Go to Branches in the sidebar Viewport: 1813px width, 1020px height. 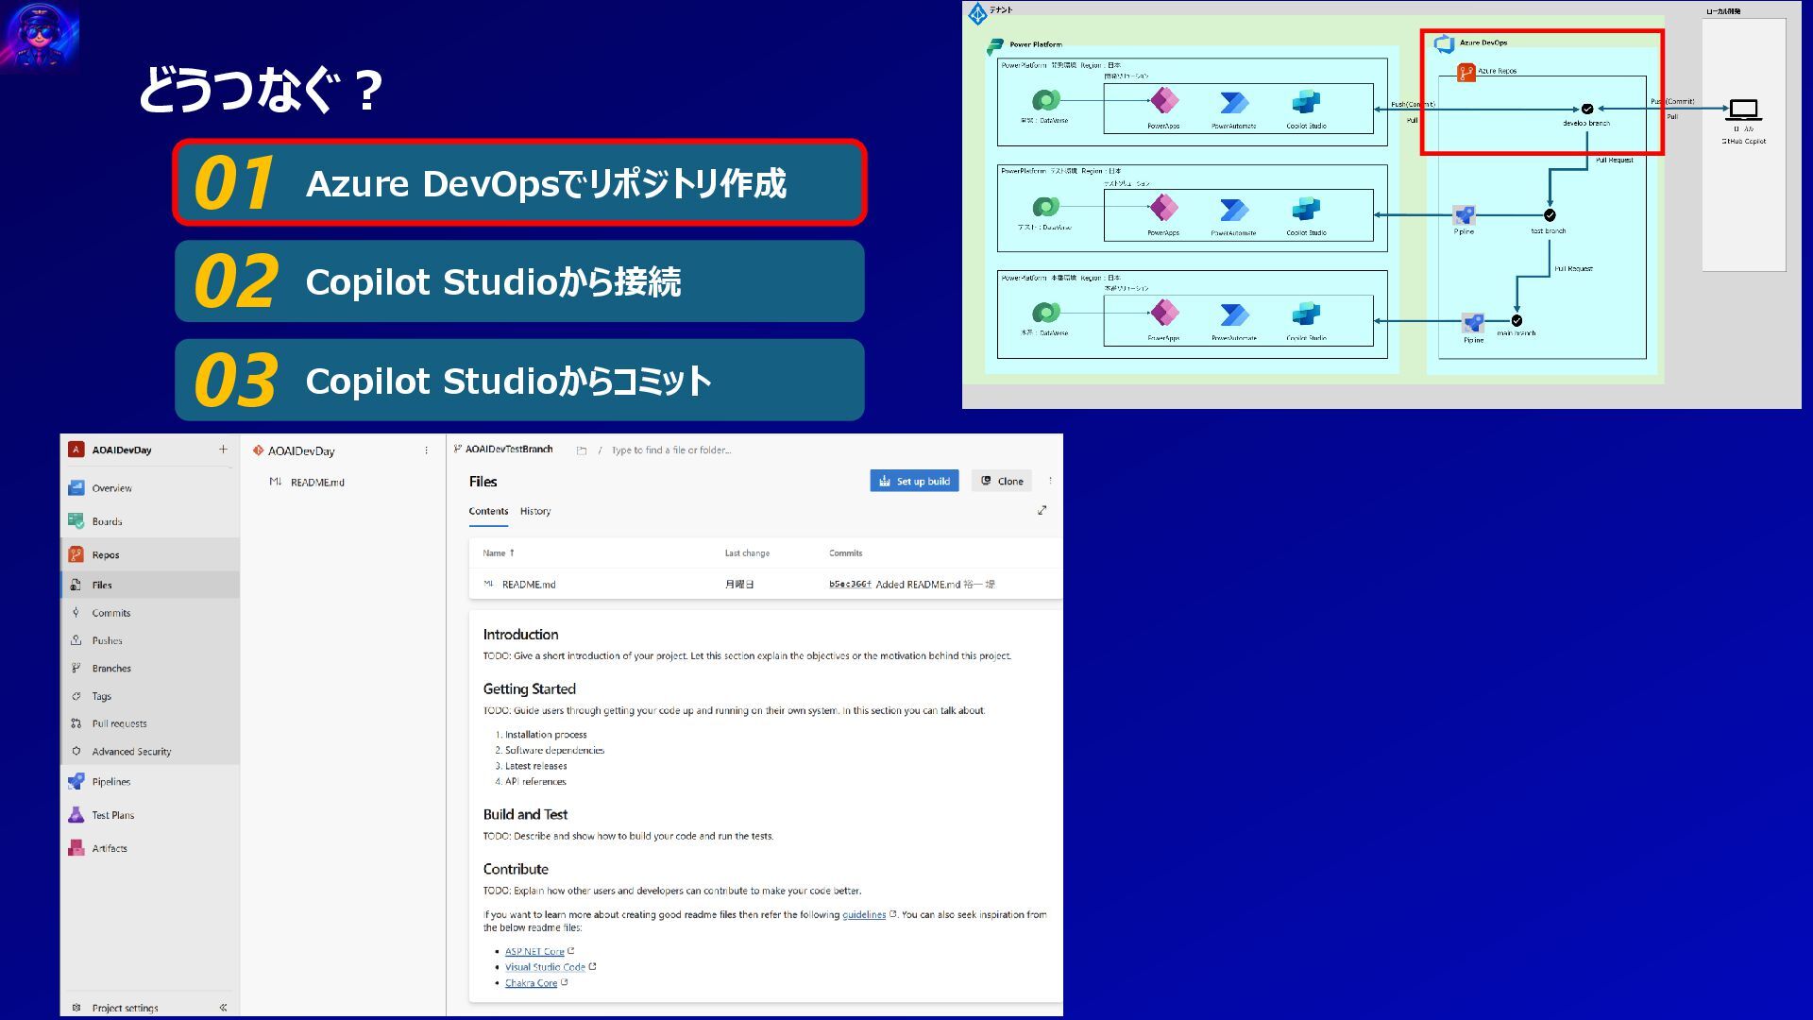click(x=111, y=669)
